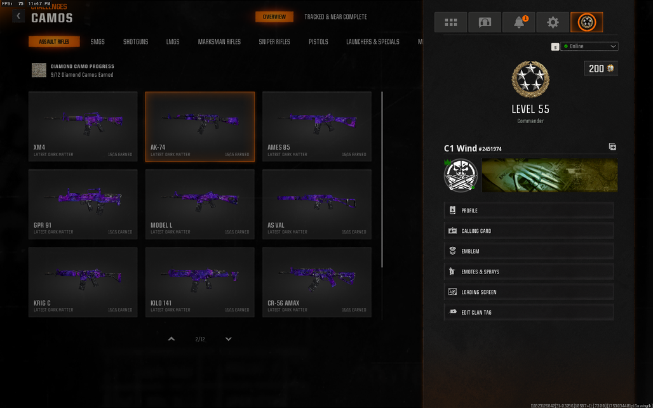Viewport: 653px width, 408px height.
Task: Open the Model L camo card
Action: 200,204
